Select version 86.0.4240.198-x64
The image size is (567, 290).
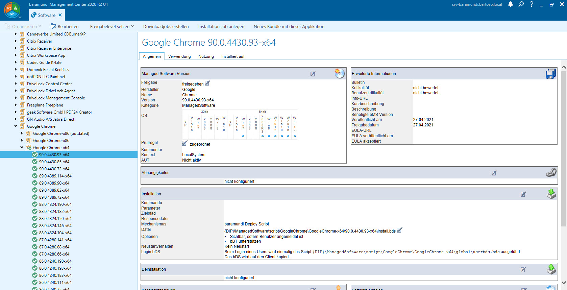point(55,261)
